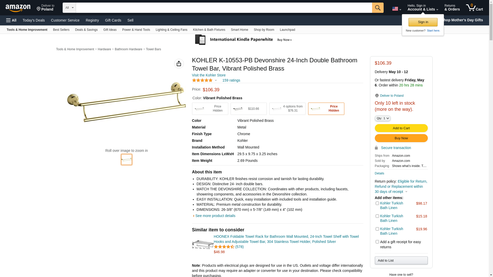Open the Qty quantity dropdown
This screenshot has width=493, height=277.
383,118
